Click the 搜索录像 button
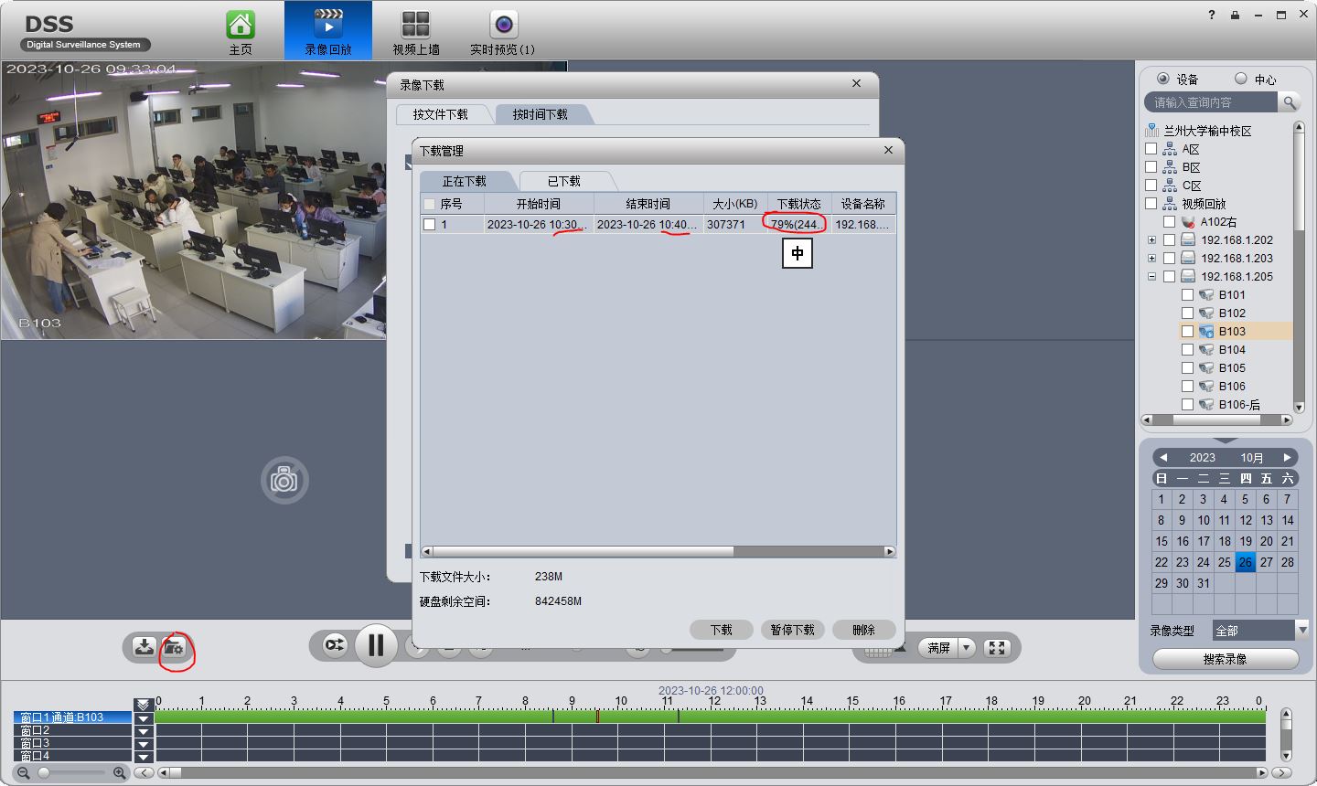 1225,659
